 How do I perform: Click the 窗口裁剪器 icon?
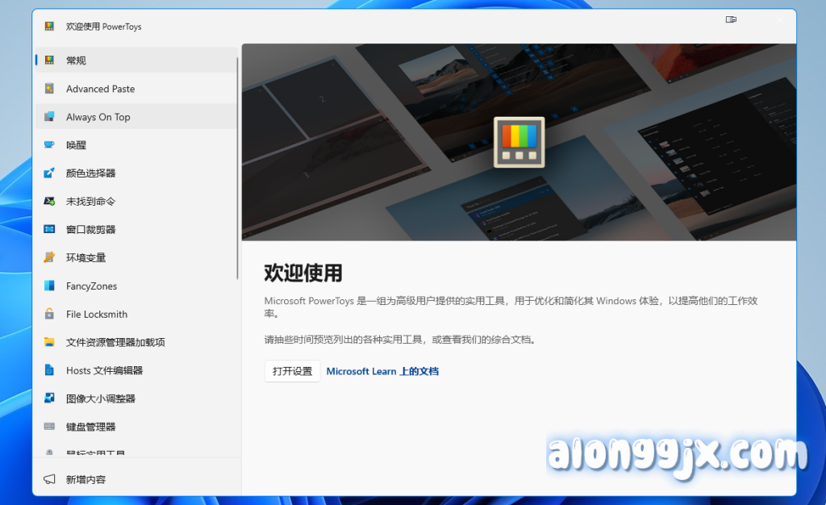pyautogui.click(x=49, y=230)
